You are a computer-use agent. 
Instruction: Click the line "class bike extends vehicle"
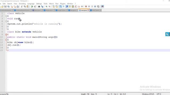pyautogui.click(x=24, y=32)
